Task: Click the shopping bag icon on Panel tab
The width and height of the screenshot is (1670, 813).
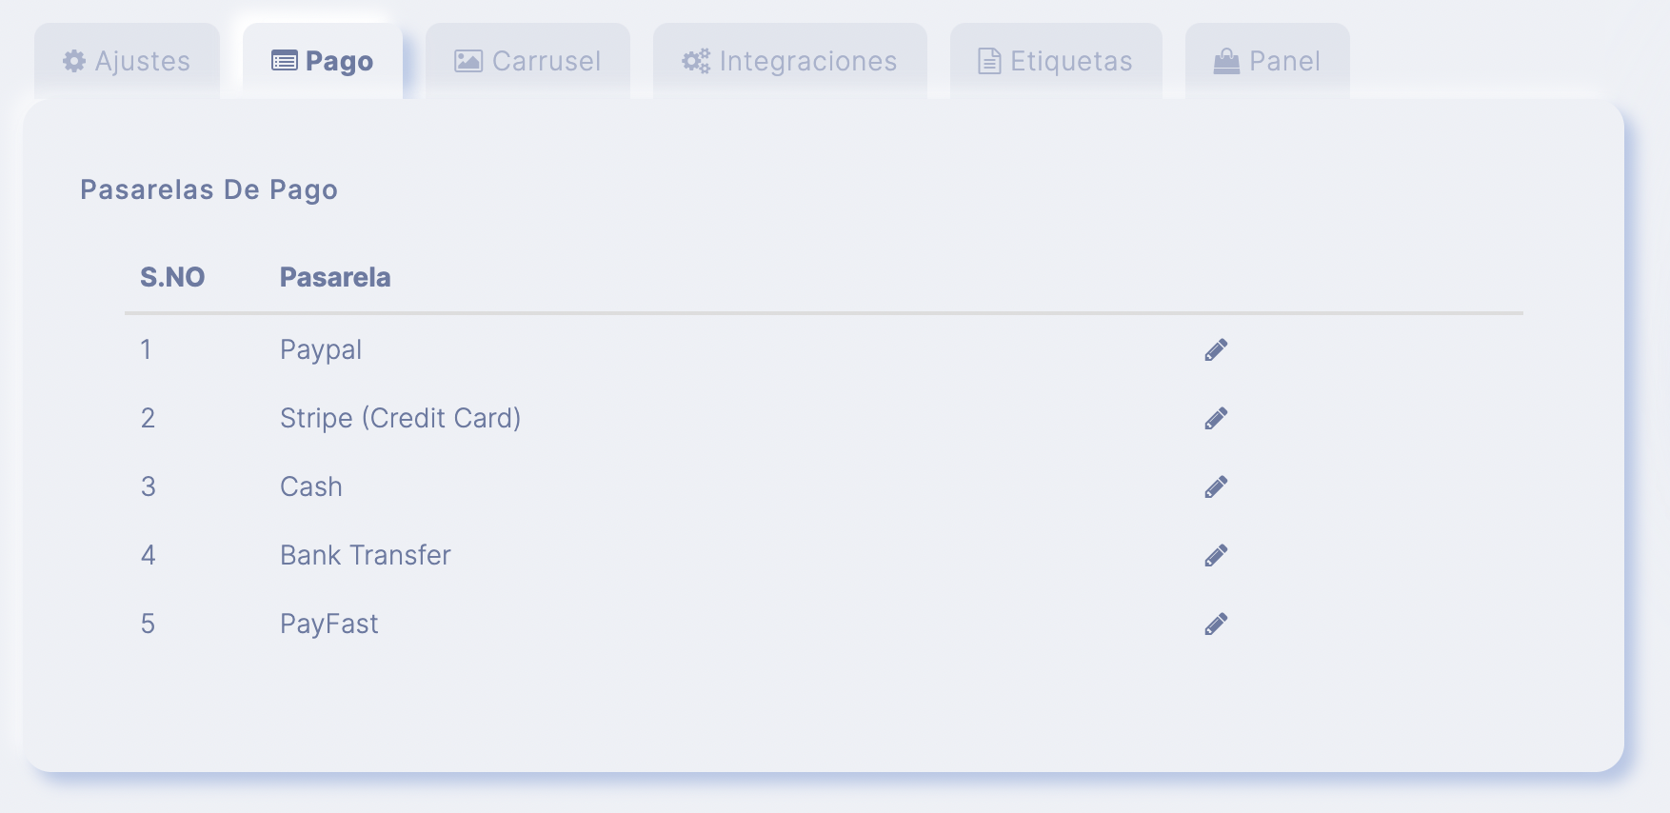Action: pyautogui.click(x=1226, y=61)
